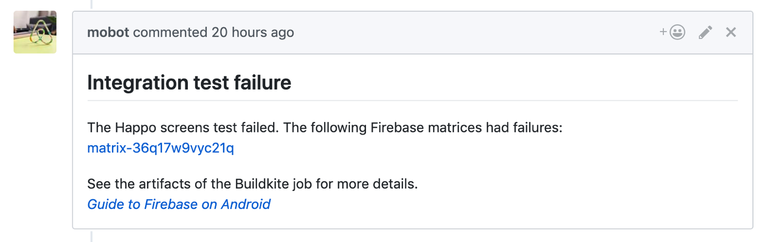Click the word 'commented' in the header
Image resolution: width=768 pixels, height=242 pixels.
[x=170, y=32]
